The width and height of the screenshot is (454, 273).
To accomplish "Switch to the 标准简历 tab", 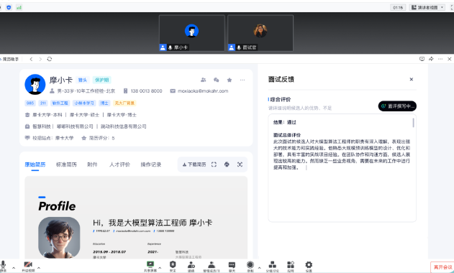I will [x=66, y=165].
